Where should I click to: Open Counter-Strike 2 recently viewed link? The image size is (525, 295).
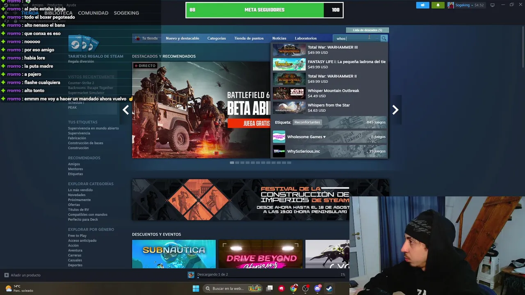[81, 83]
